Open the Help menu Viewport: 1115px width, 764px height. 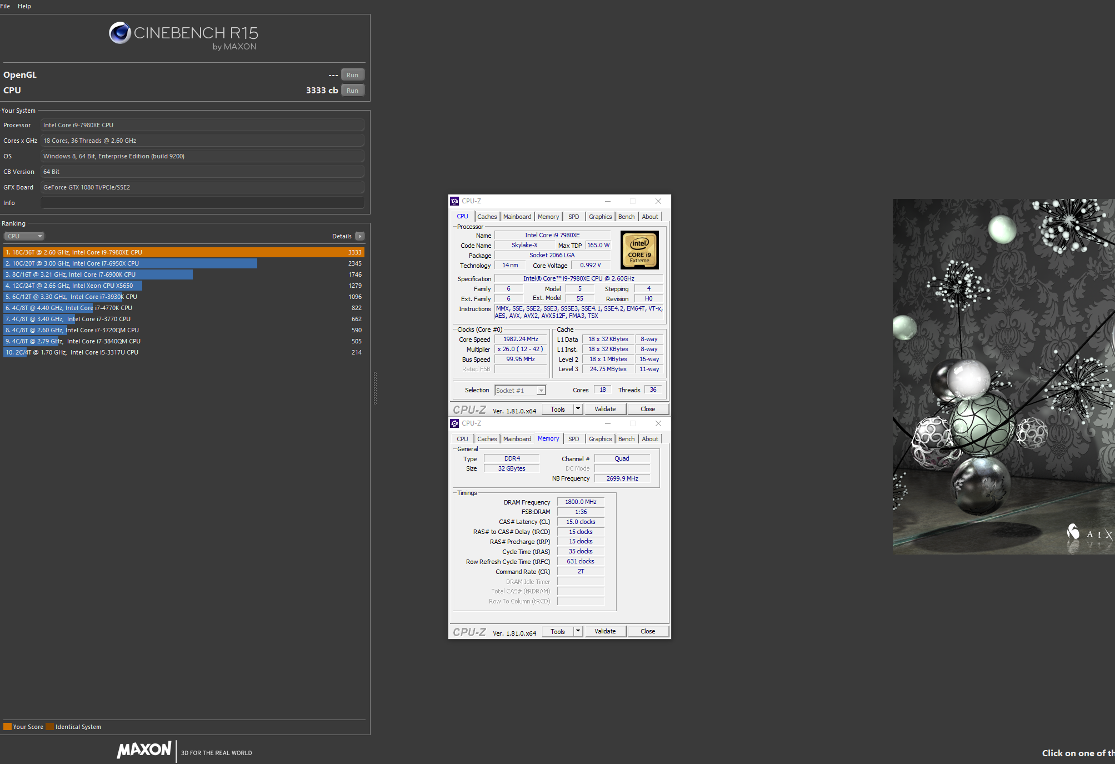pyautogui.click(x=24, y=6)
